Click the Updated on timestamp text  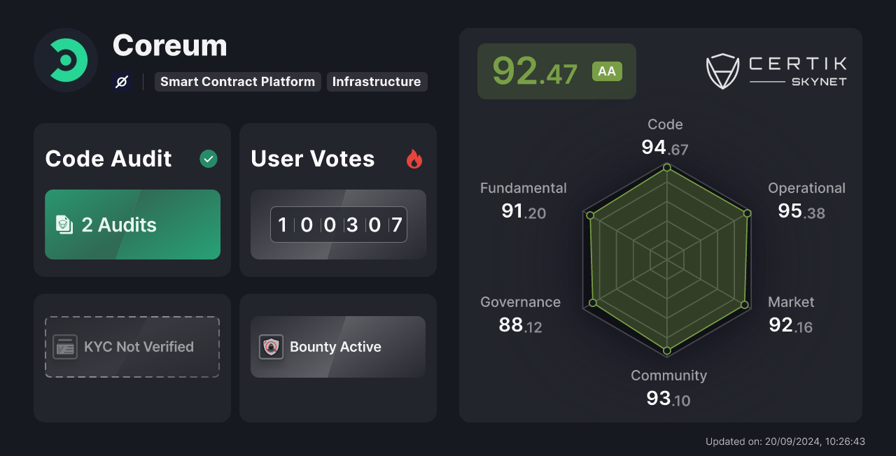[x=785, y=441]
